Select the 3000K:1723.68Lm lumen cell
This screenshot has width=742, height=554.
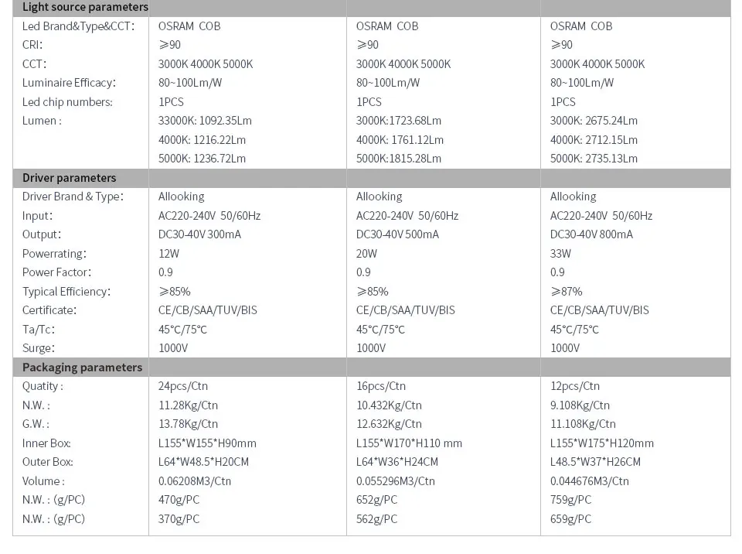[399, 121]
